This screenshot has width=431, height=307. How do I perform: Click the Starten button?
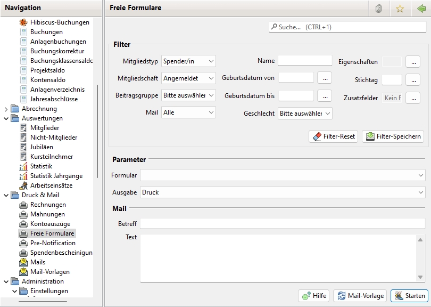(x=409, y=296)
